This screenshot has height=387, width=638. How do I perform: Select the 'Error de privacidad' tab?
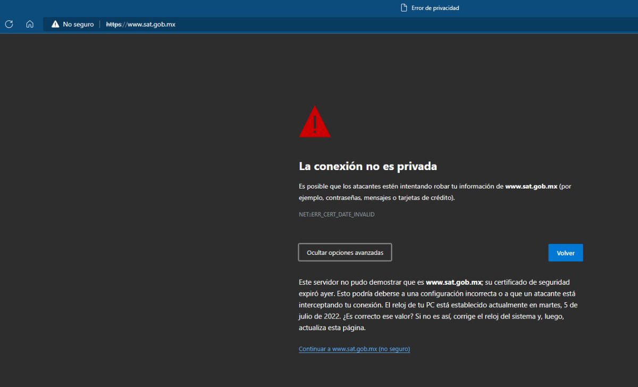430,7
